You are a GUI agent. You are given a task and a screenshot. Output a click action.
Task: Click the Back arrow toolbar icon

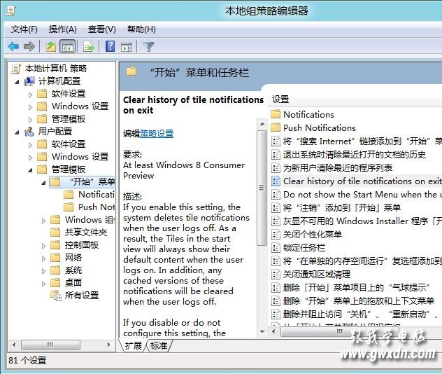point(13,46)
